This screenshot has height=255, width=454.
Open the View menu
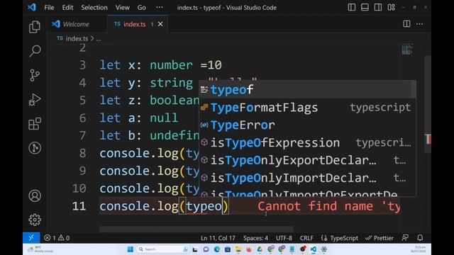pos(123,8)
